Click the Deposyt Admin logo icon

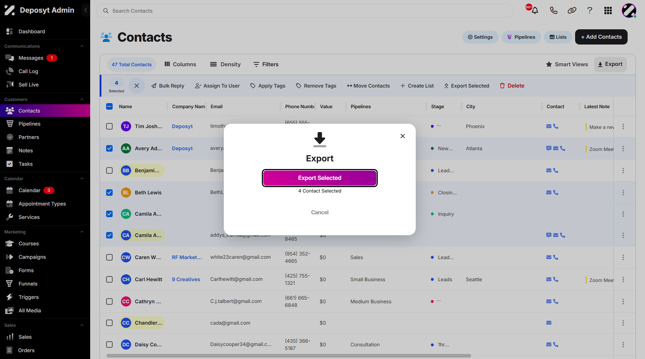click(x=9, y=10)
